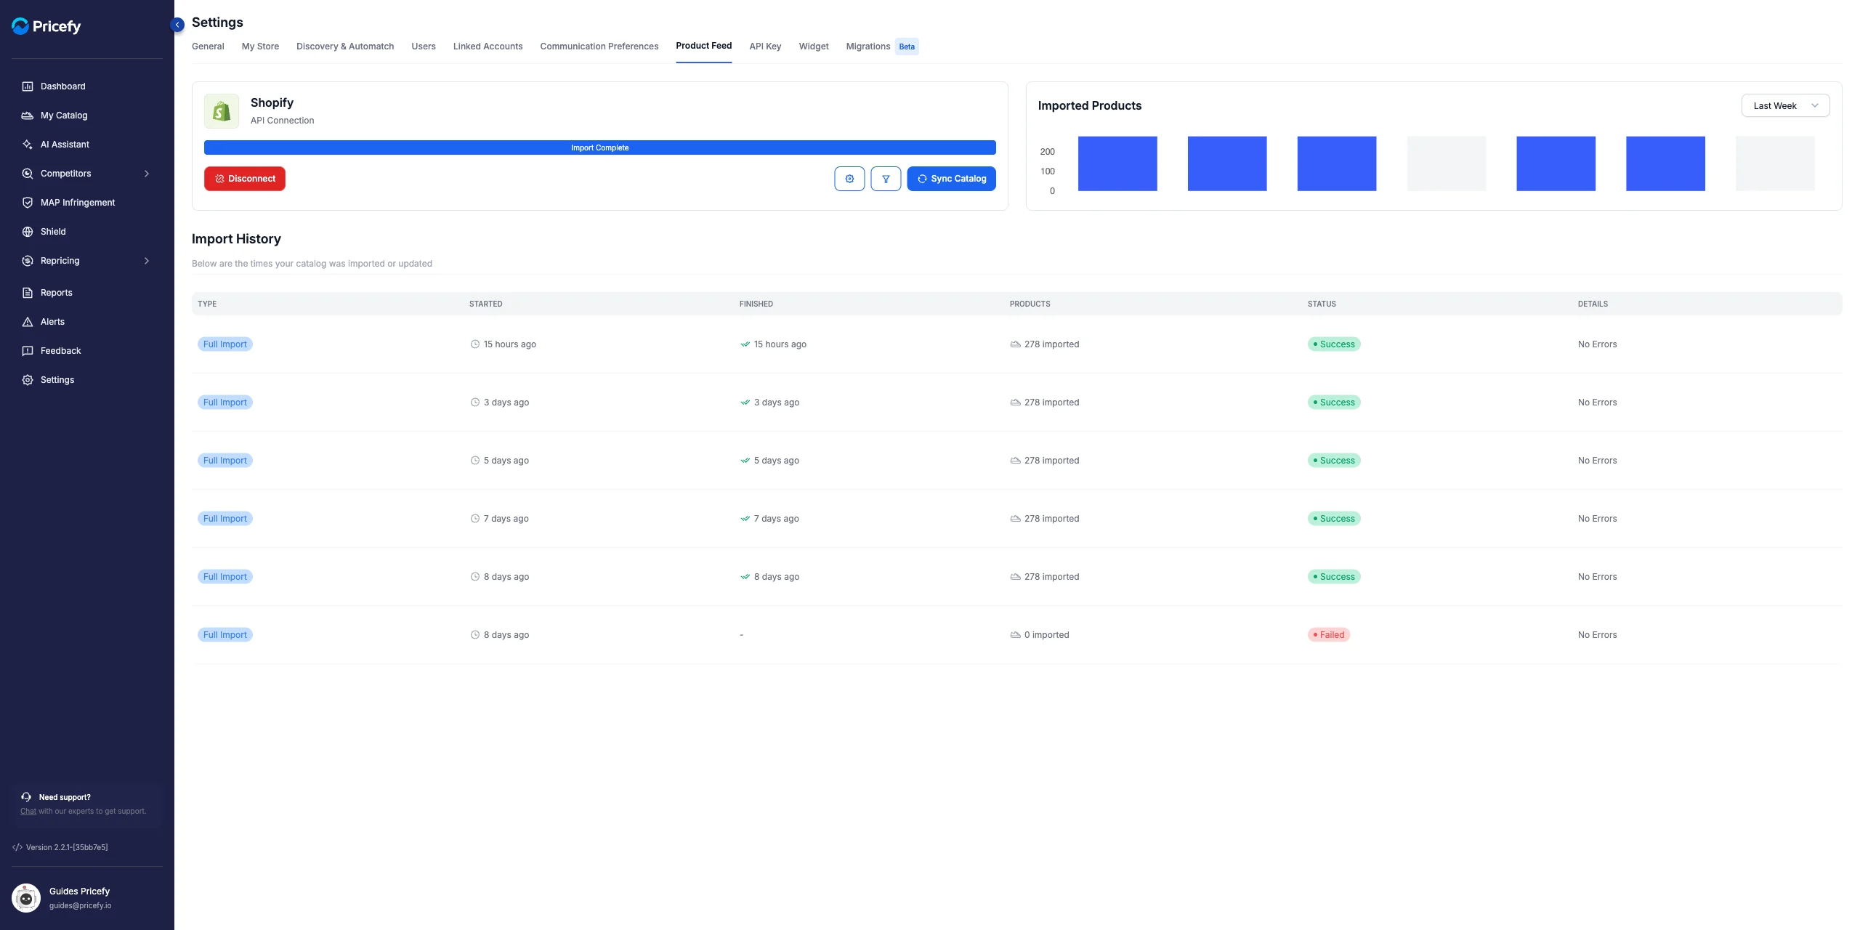Click the PRODUCTS column header

coord(1030,304)
